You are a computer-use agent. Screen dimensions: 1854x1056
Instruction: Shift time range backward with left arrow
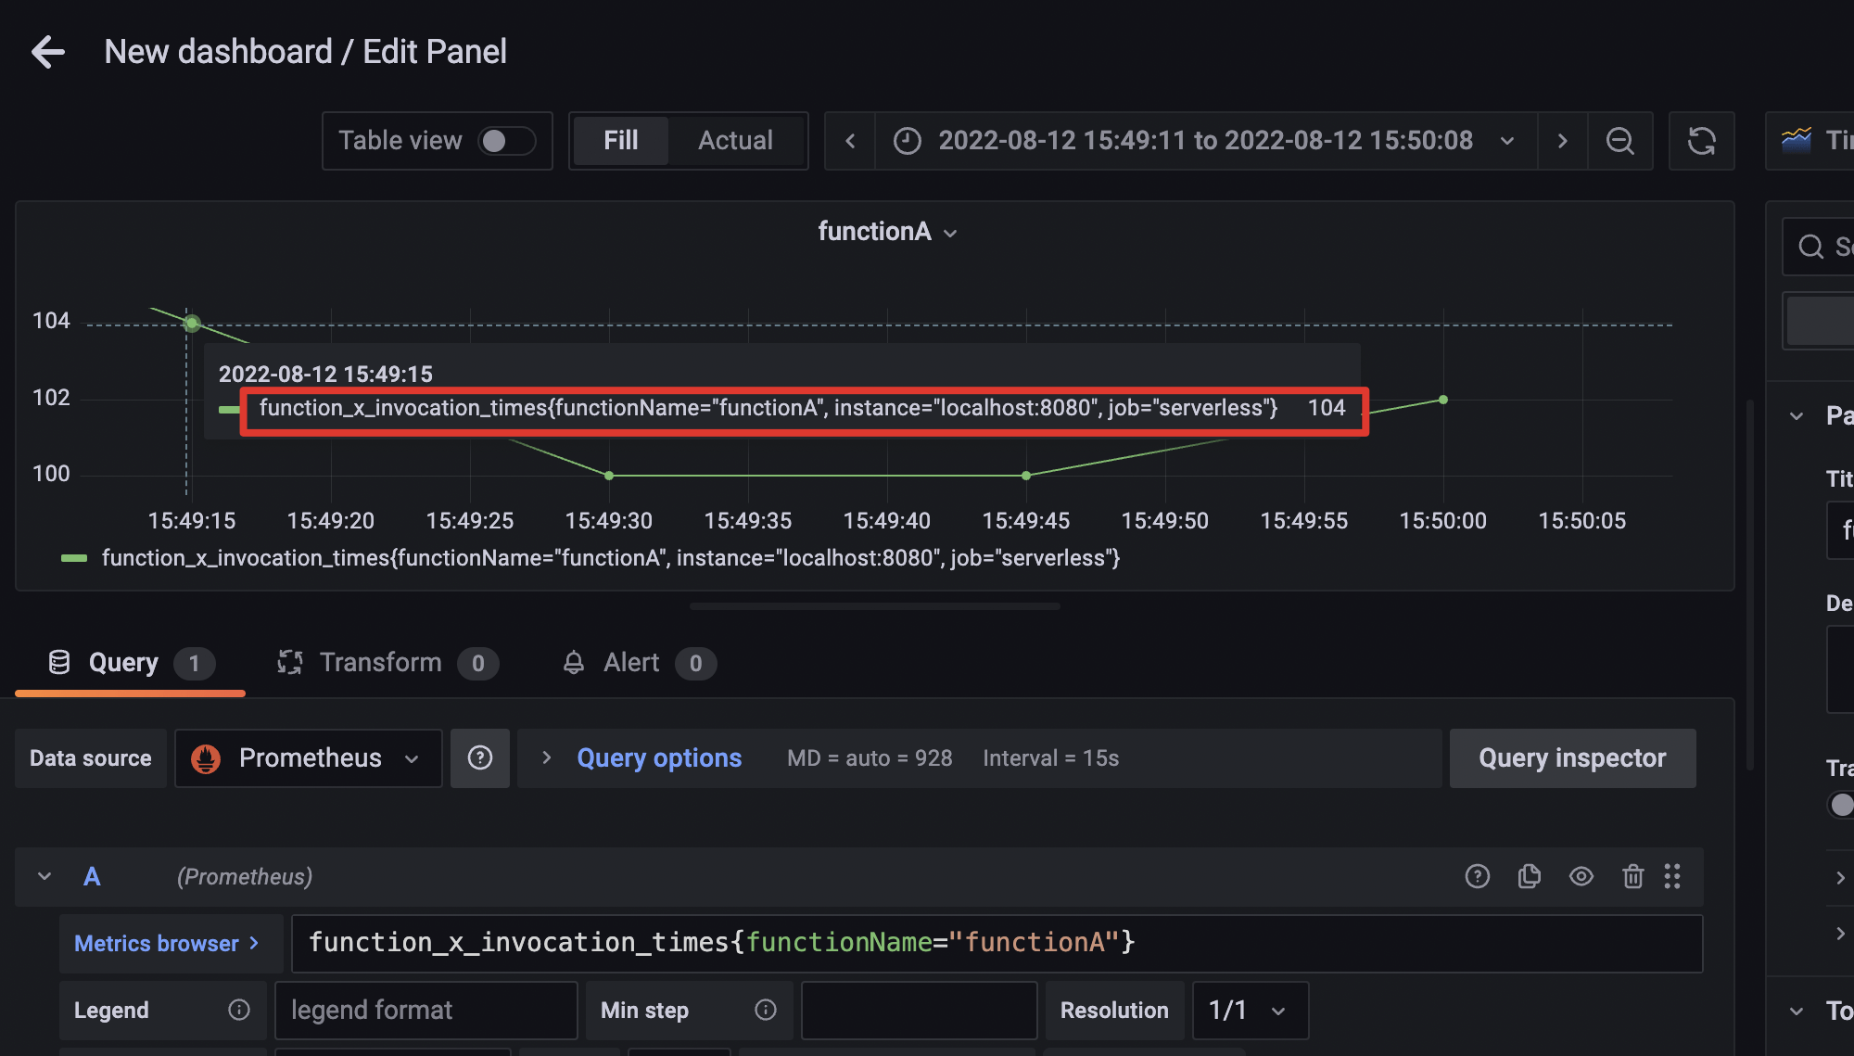(x=850, y=141)
